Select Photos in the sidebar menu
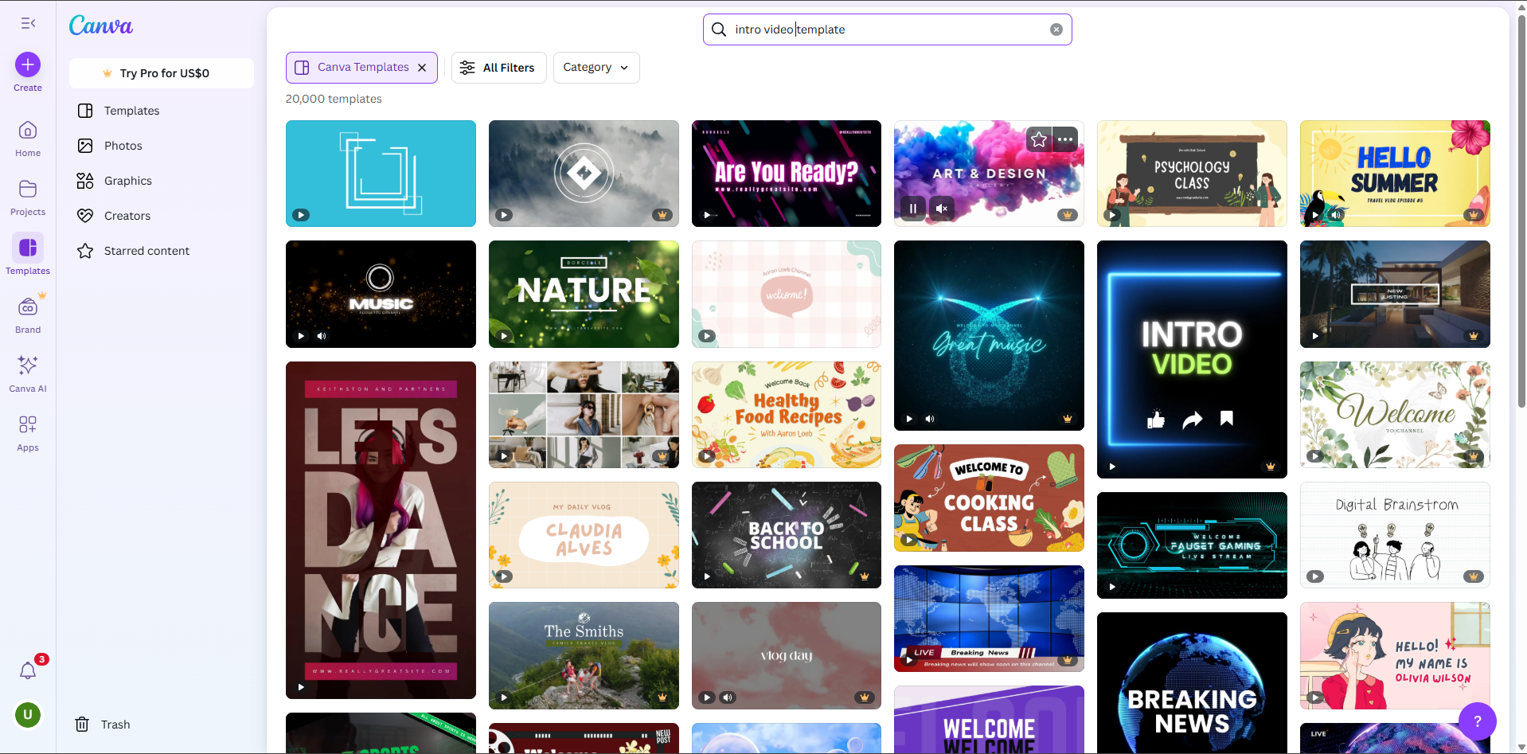This screenshot has width=1527, height=754. pyautogui.click(x=123, y=145)
